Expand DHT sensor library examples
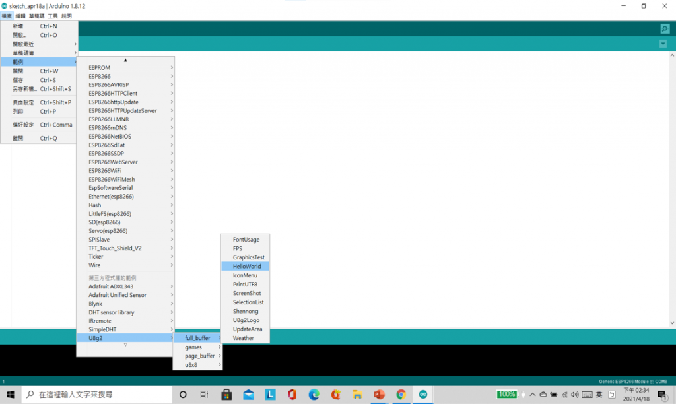Image resolution: width=676 pixels, height=404 pixels. pyautogui.click(x=125, y=312)
